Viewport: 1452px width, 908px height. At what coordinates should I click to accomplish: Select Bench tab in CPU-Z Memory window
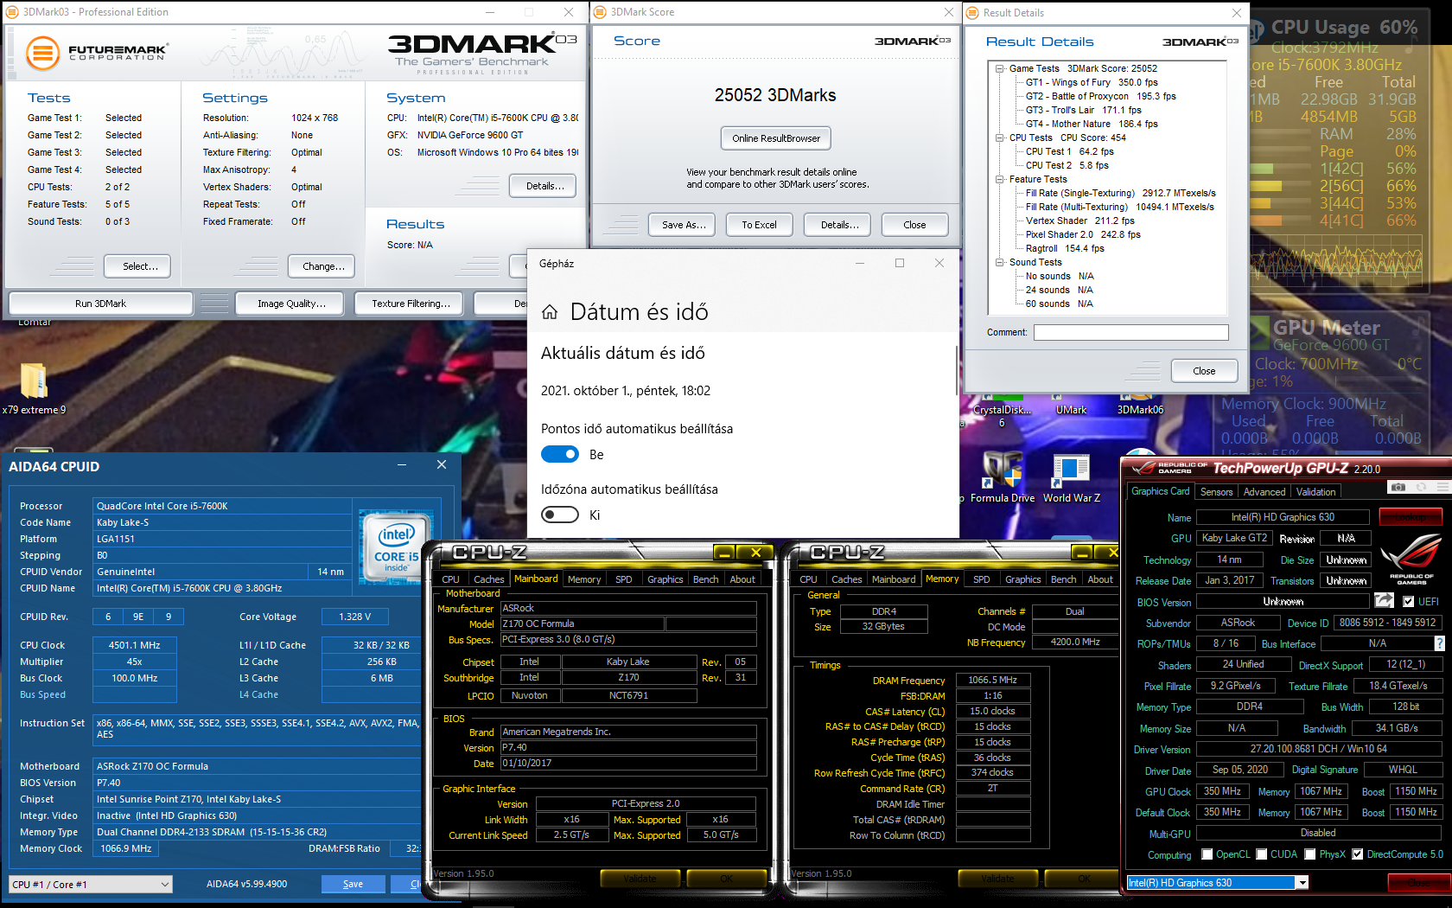pyautogui.click(x=1063, y=579)
